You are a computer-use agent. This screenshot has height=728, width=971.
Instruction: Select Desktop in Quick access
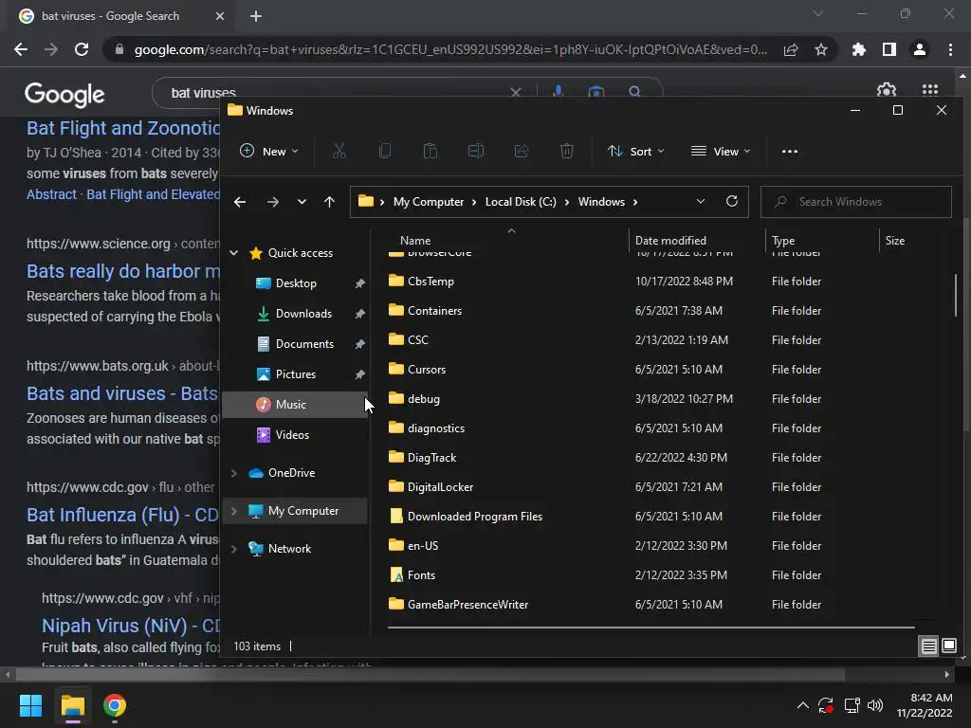[x=295, y=282]
